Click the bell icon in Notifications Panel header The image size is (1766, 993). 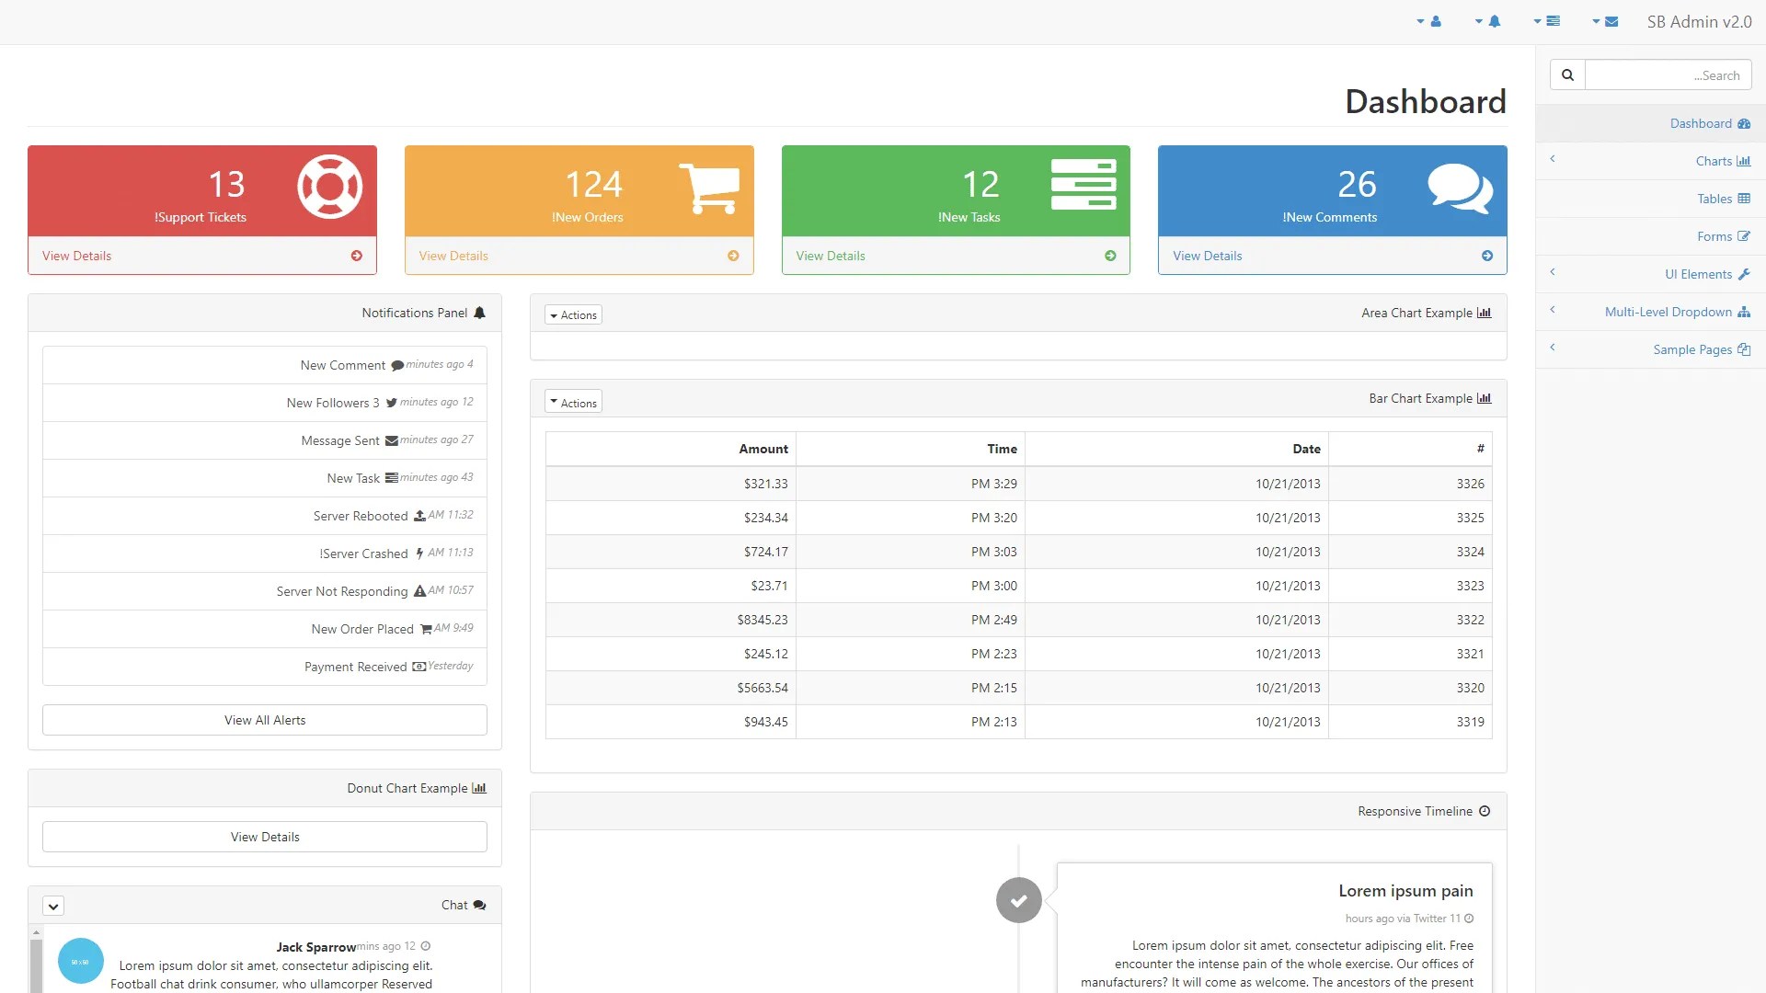click(x=479, y=313)
